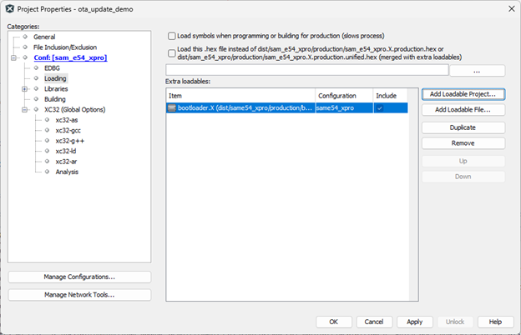Toggle Load this .hex file instead checkbox

coord(172,52)
